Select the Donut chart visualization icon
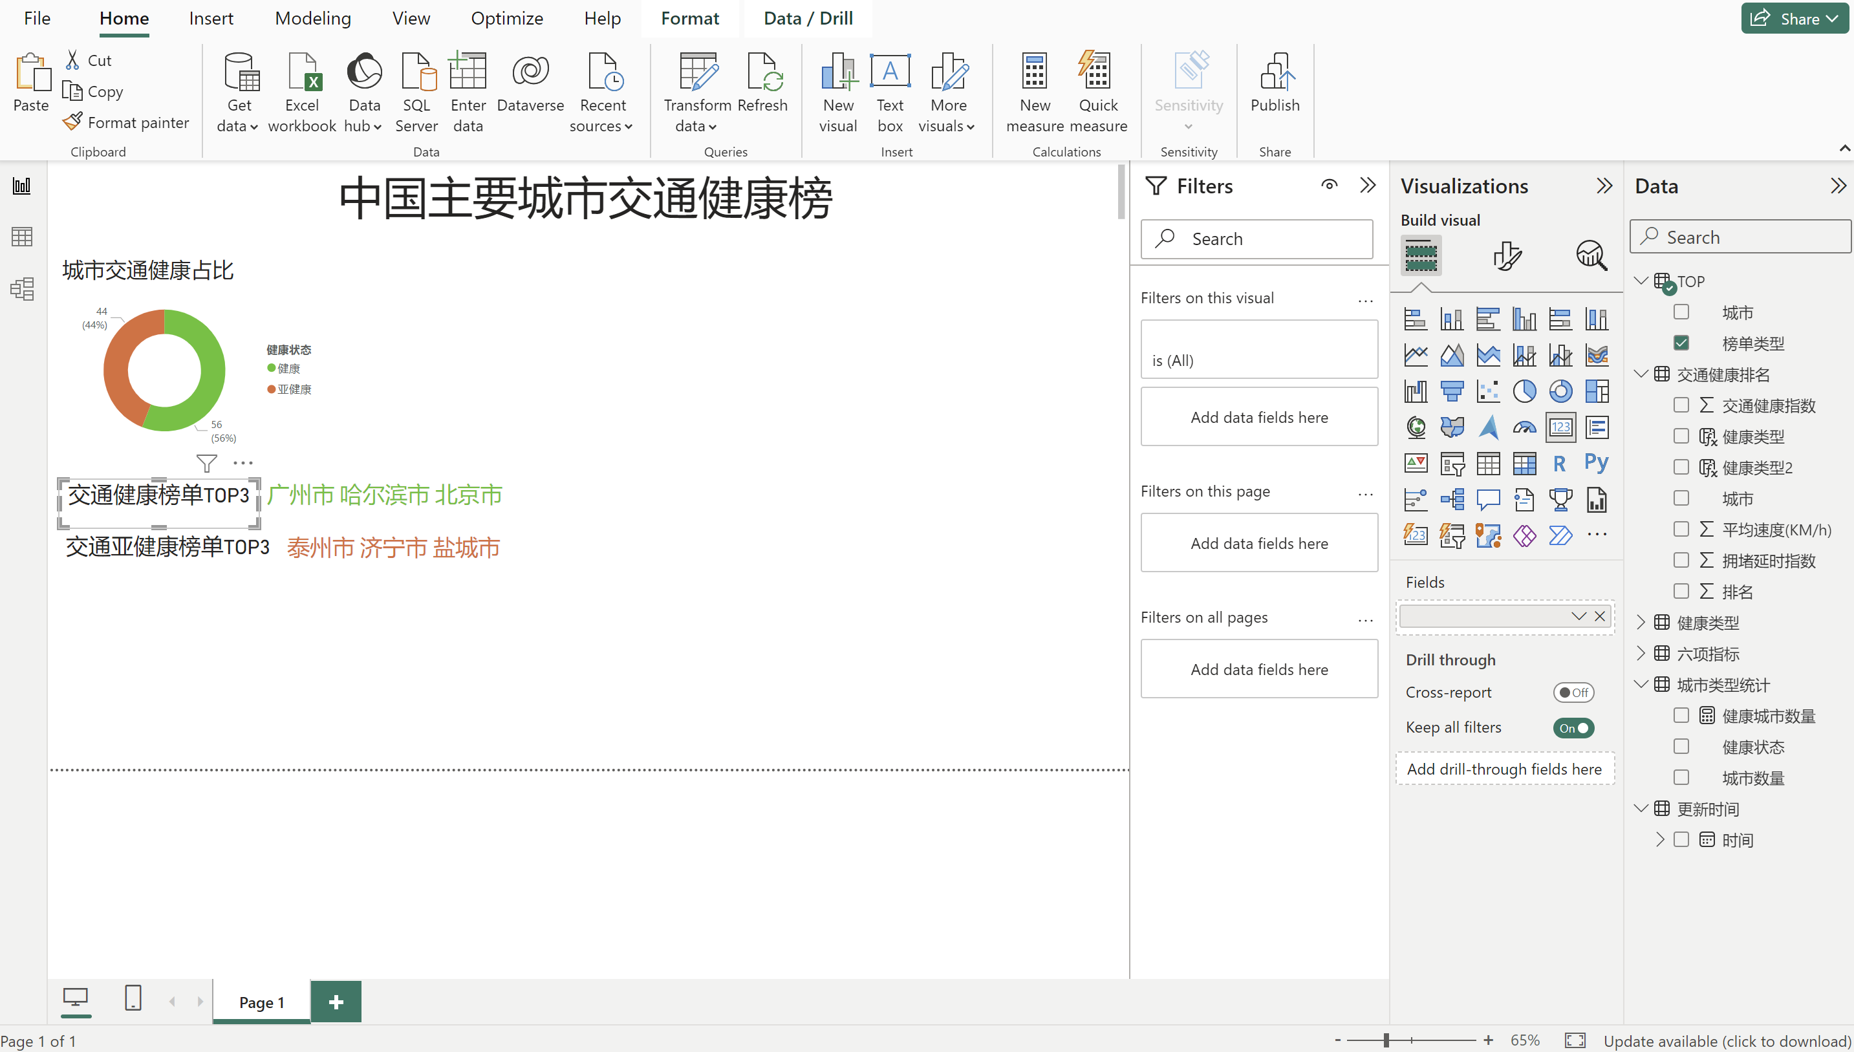The height and width of the screenshot is (1052, 1854). 1560,391
